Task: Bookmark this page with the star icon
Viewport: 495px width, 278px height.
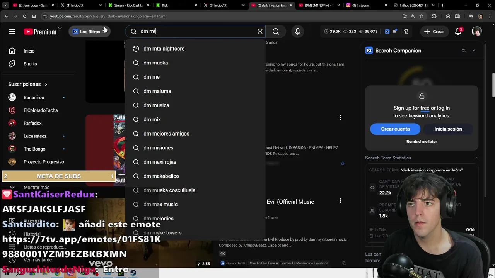Action: (421, 16)
